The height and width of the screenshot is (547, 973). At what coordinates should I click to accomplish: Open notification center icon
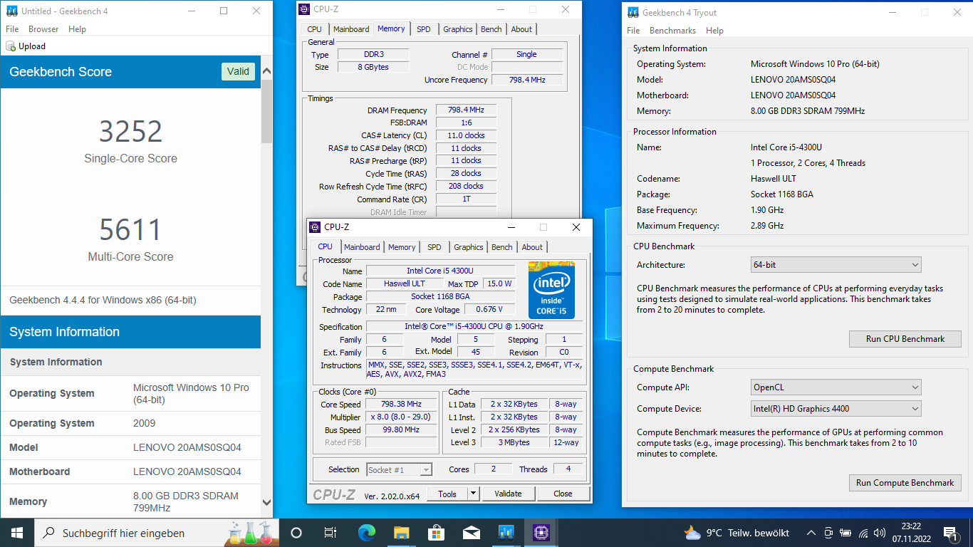(x=949, y=533)
